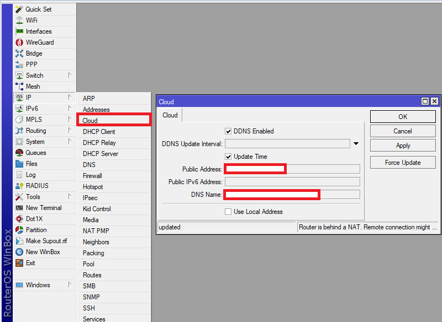Image resolution: width=442 pixels, height=322 pixels.
Task: Click the Files folder icon
Action: point(19,164)
